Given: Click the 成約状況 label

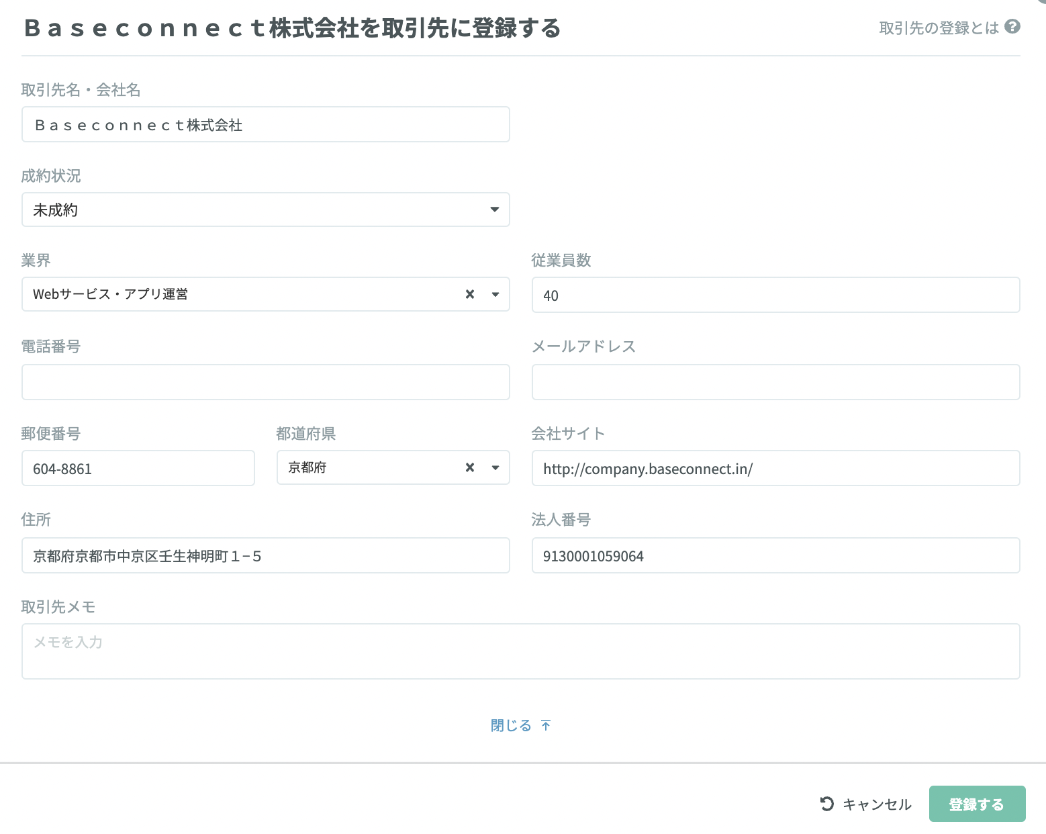Looking at the screenshot, I should (51, 176).
